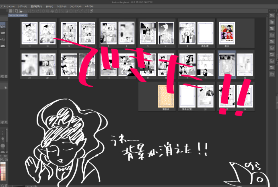This screenshot has width=278, height=187.
Task: Click the Redo arrow icon
Action: click(38, 11)
